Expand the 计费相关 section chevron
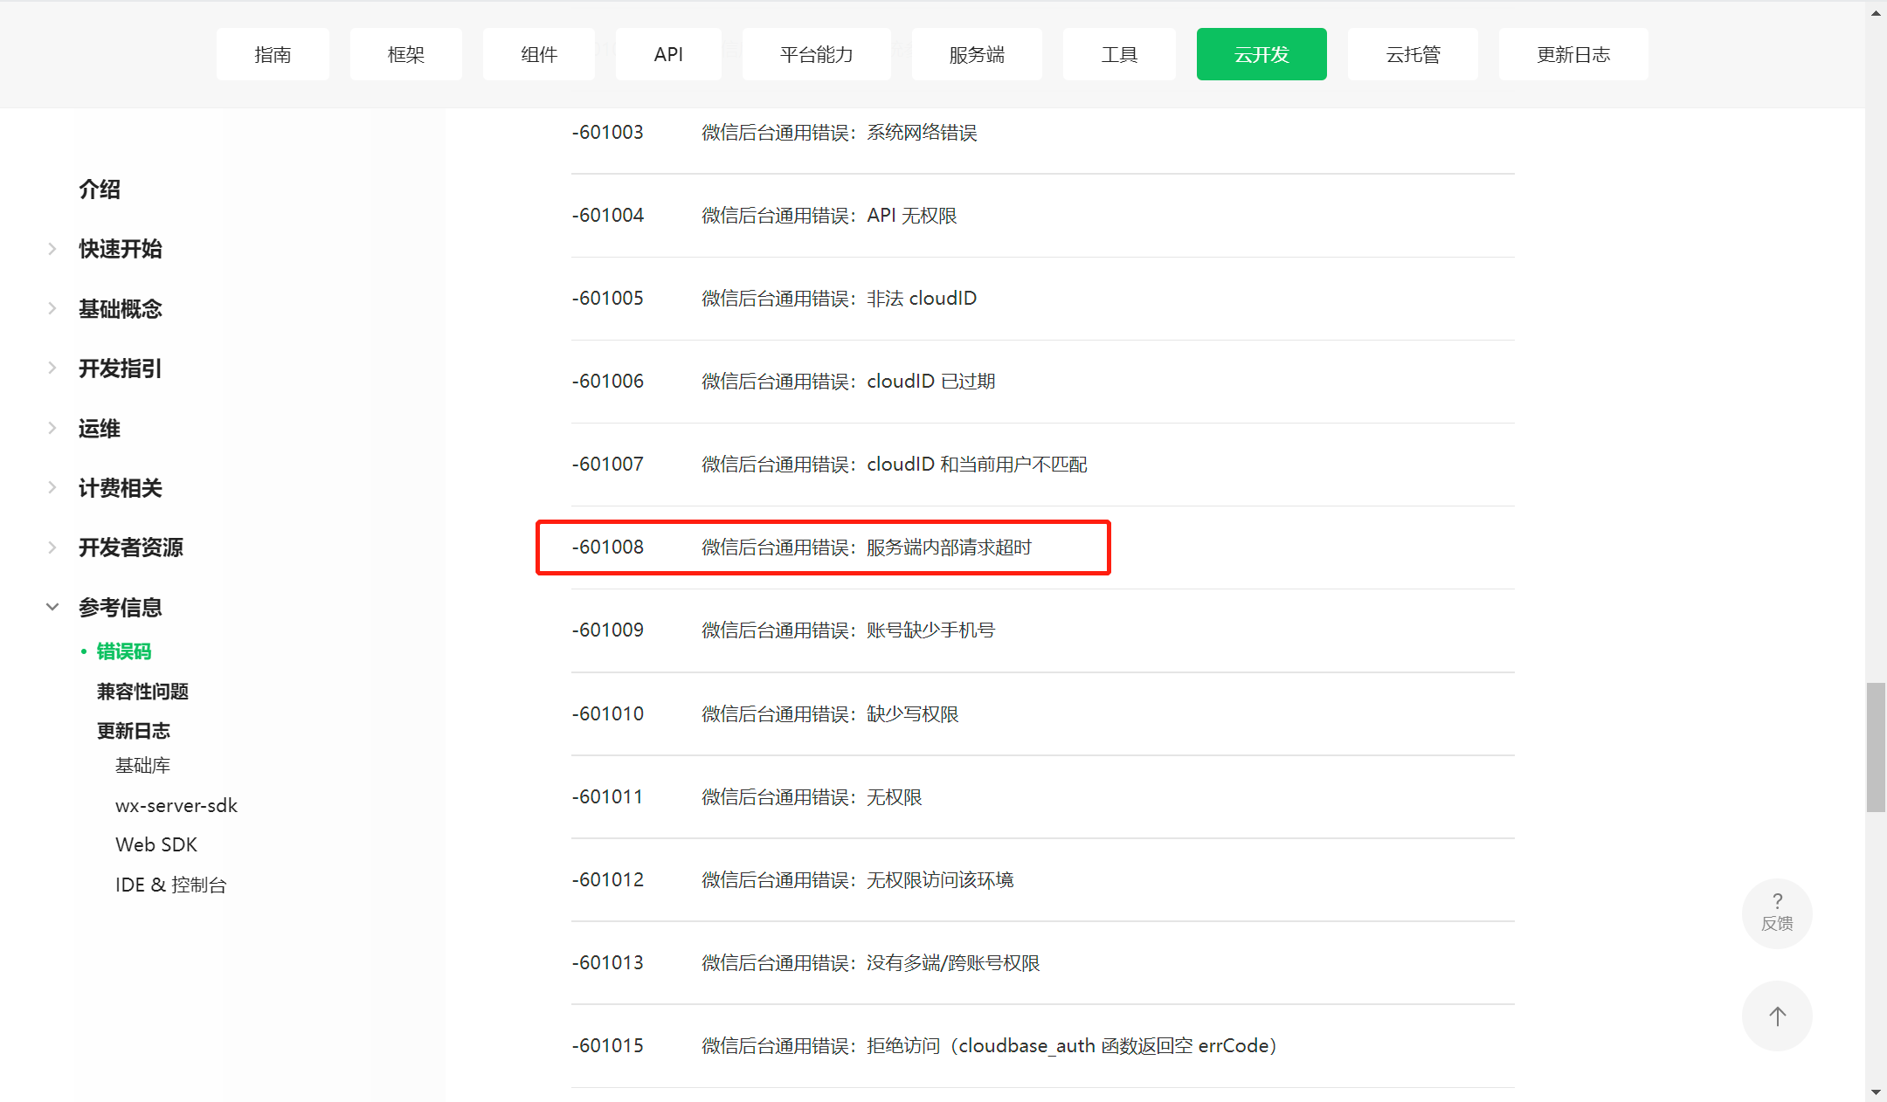The image size is (1887, 1102). [x=52, y=487]
